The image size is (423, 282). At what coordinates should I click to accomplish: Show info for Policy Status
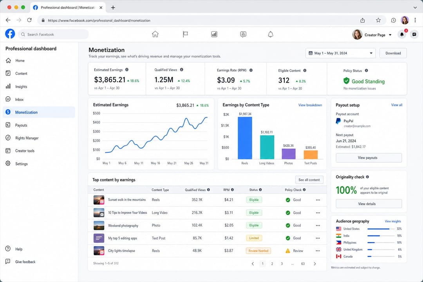366,70
